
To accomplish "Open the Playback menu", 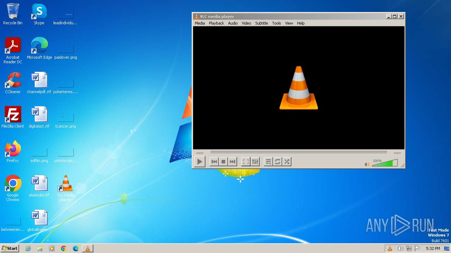I will [x=216, y=23].
